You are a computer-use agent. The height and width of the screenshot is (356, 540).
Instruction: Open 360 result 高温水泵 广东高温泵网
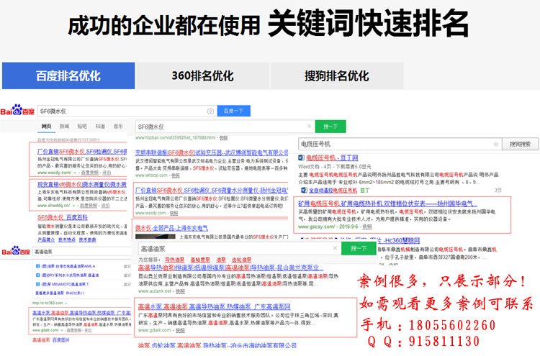[215, 306]
